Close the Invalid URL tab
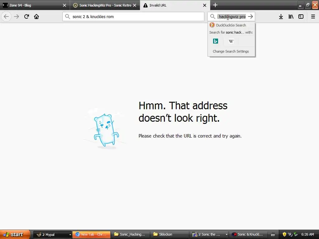Image resolution: width=319 pixels, height=239 pixels. click(x=205, y=5)
